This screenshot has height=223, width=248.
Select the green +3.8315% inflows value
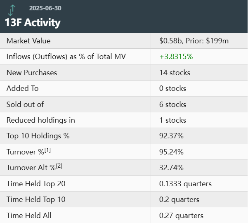(x=176, y=57)
